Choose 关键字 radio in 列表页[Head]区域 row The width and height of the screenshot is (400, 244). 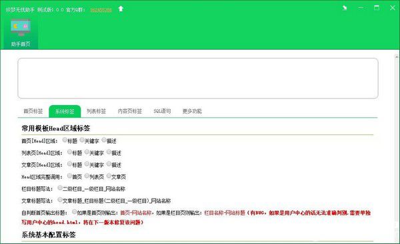(87, 152)
